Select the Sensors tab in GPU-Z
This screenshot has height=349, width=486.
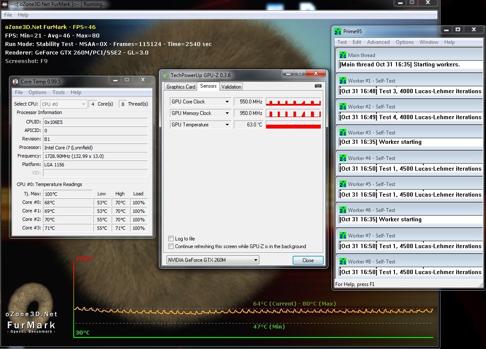(208, 86)
